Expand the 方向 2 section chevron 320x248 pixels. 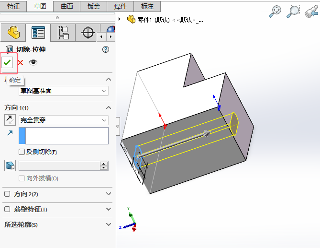coord(109,194)
